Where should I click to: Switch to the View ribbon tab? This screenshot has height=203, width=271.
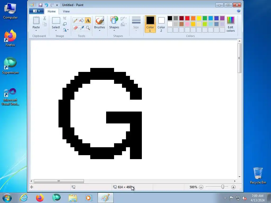coord(66,11)
